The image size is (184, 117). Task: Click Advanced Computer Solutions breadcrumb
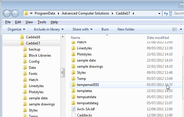(85, 13)
